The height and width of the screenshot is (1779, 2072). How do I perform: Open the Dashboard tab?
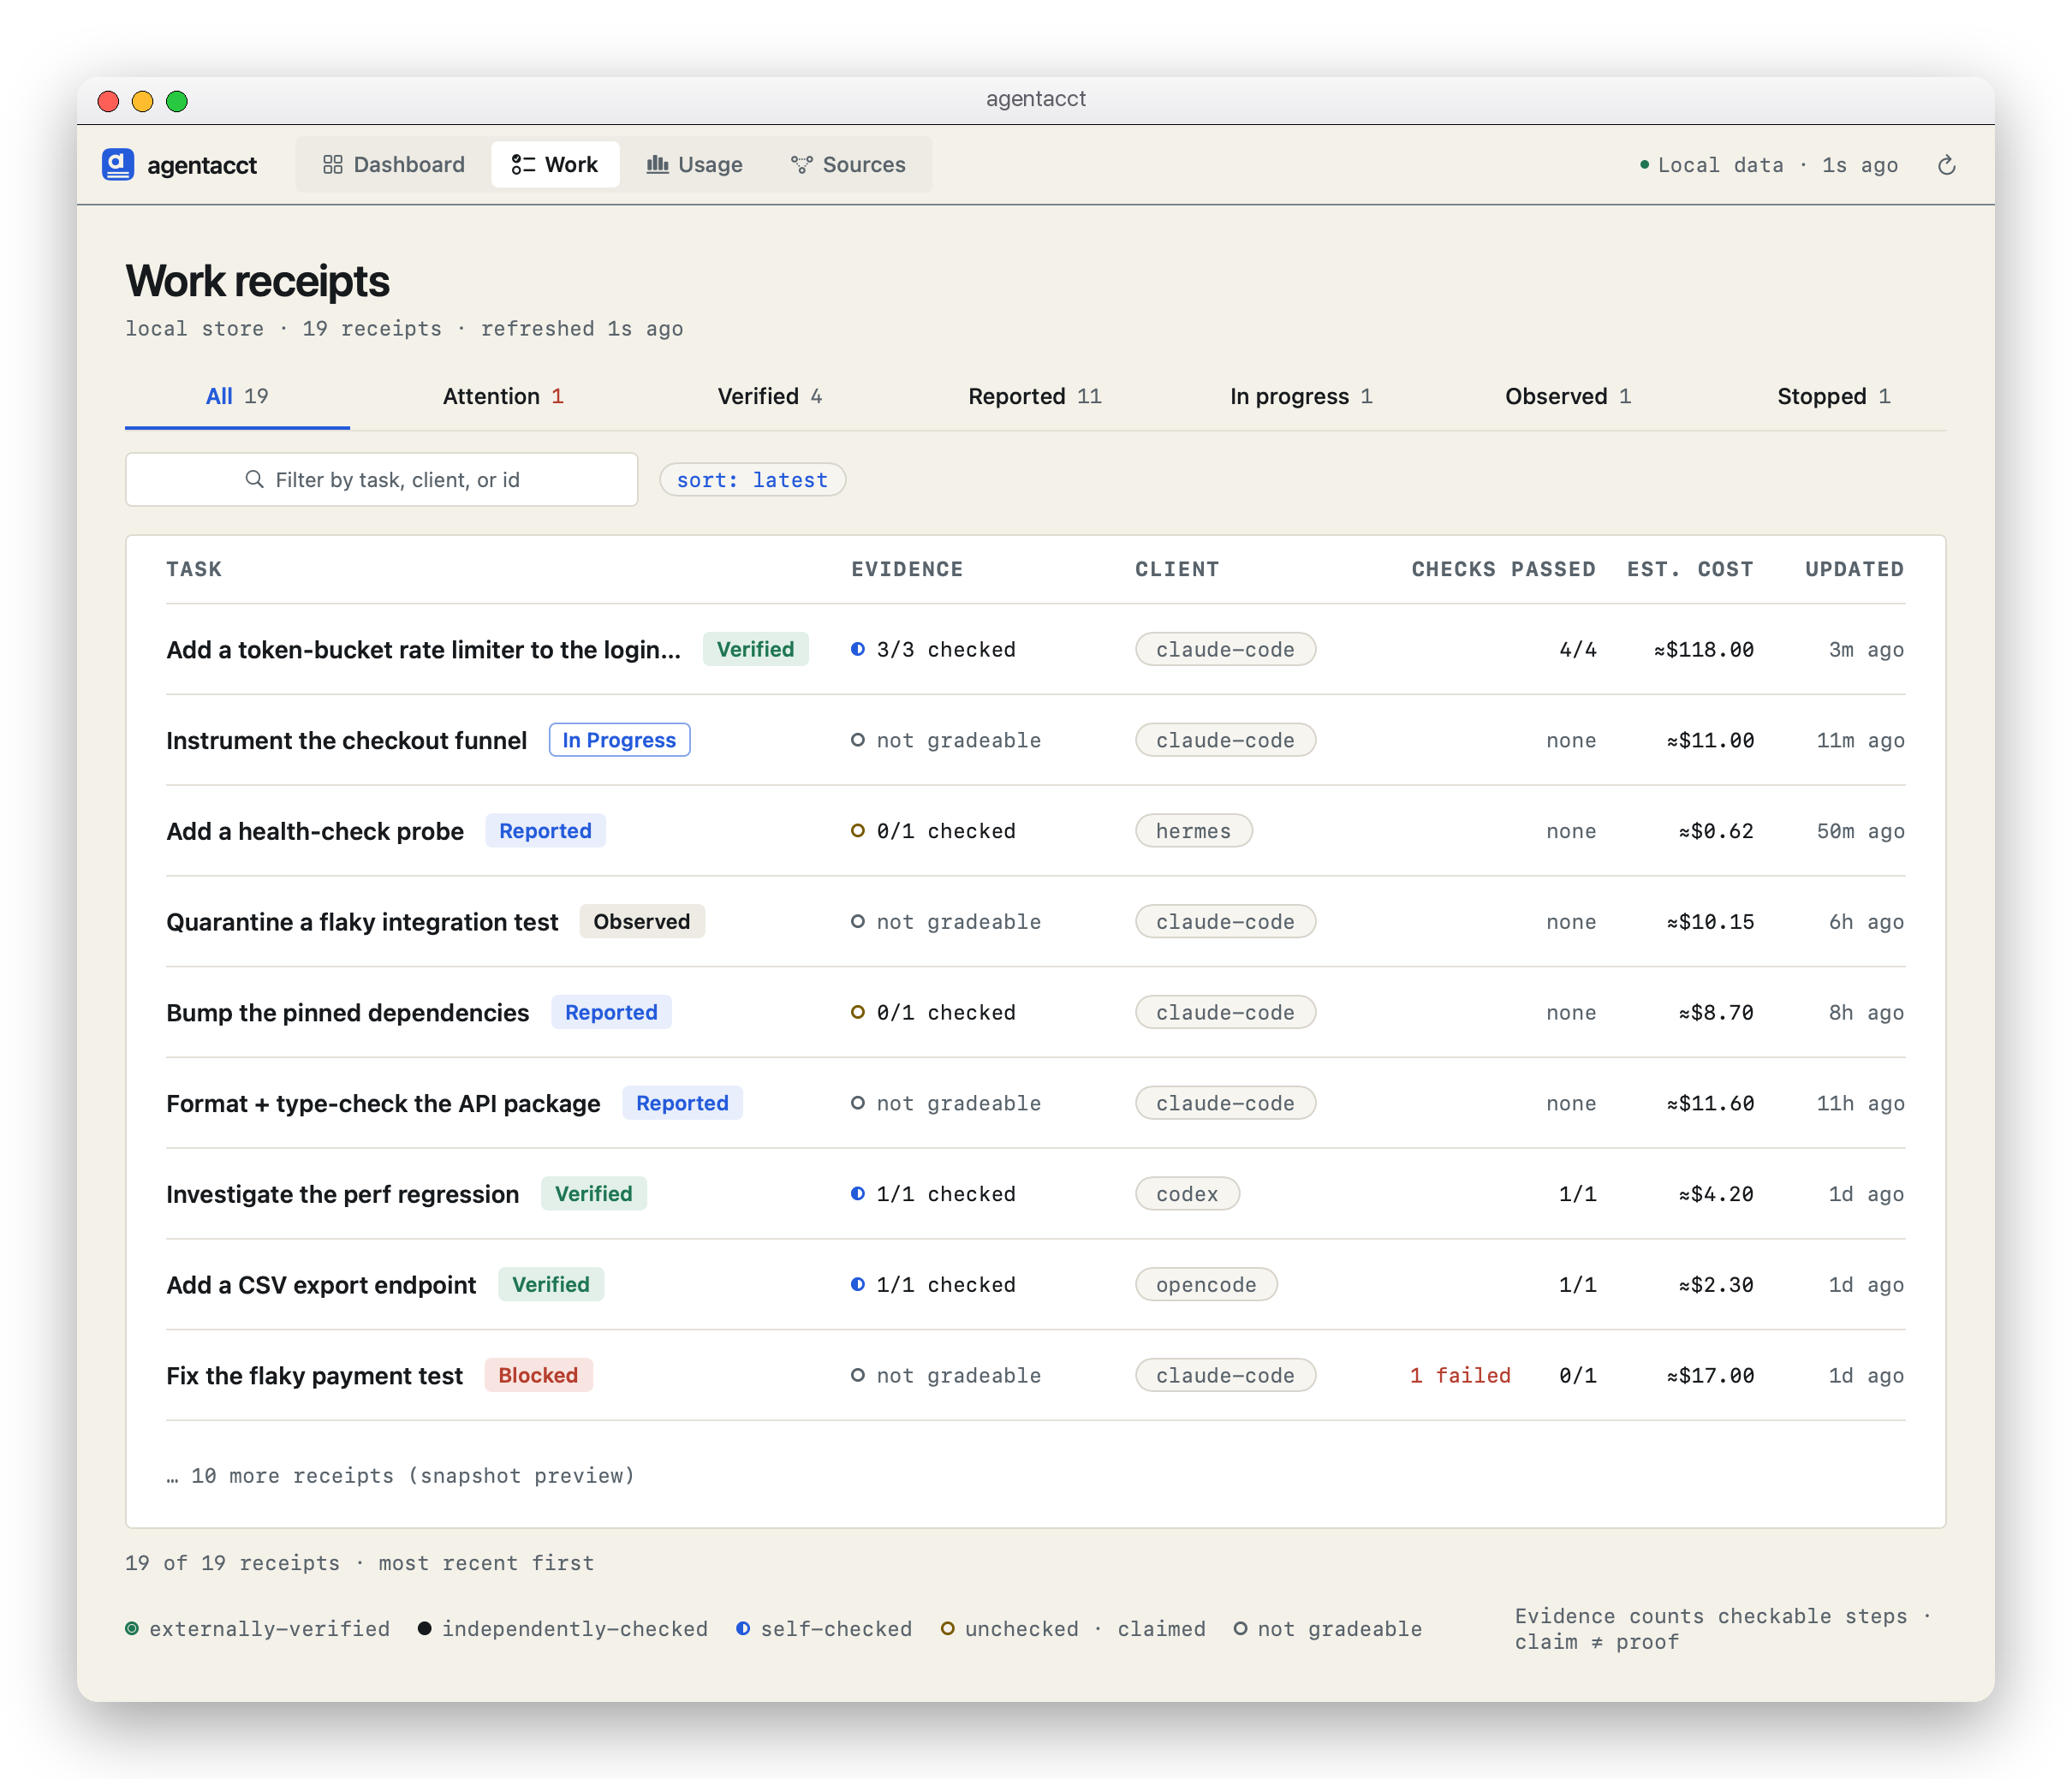(x=394, y=164)
